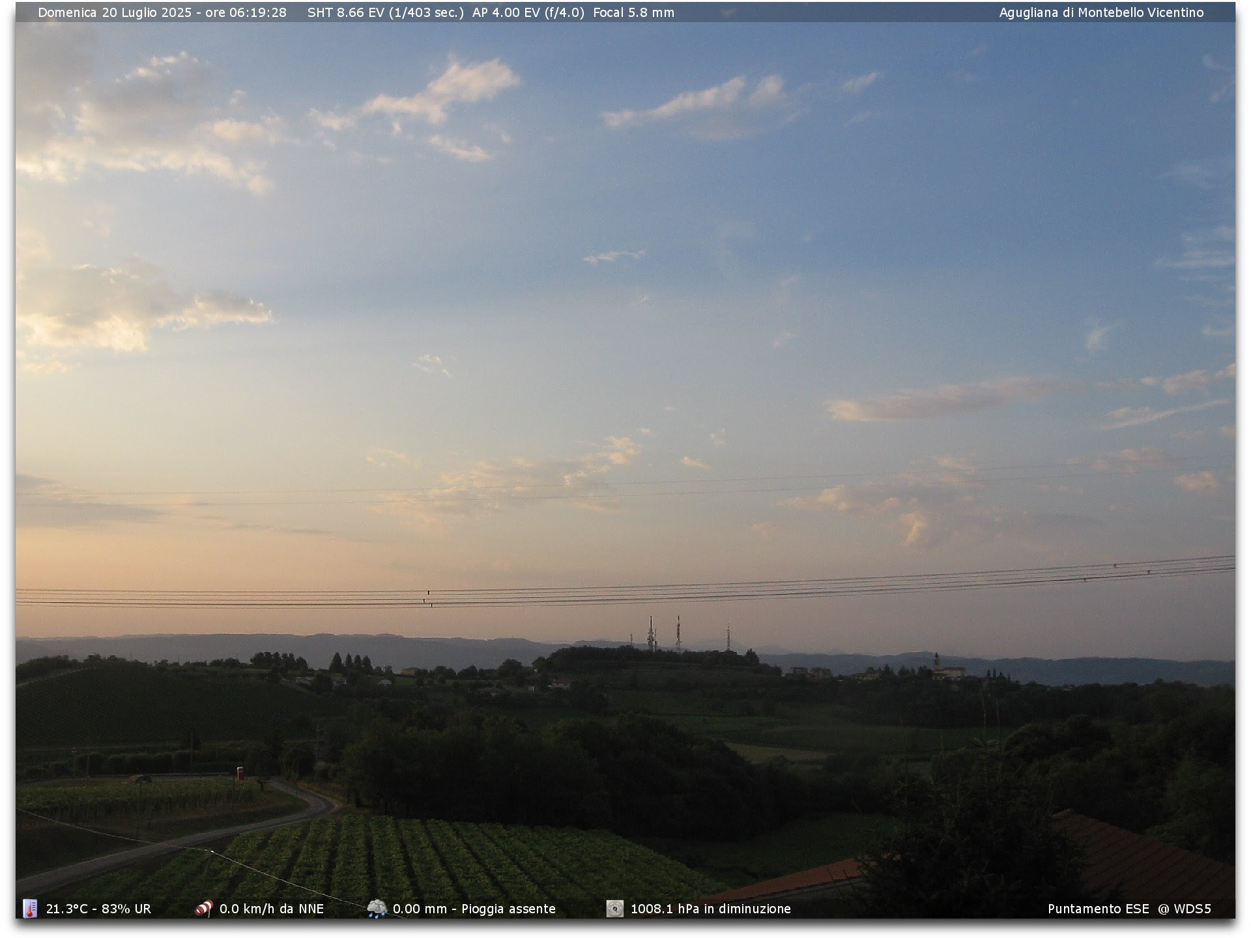Click the 'Focal 5.8 mm' text
The image size is (1251, 938).
pos(634,12)
